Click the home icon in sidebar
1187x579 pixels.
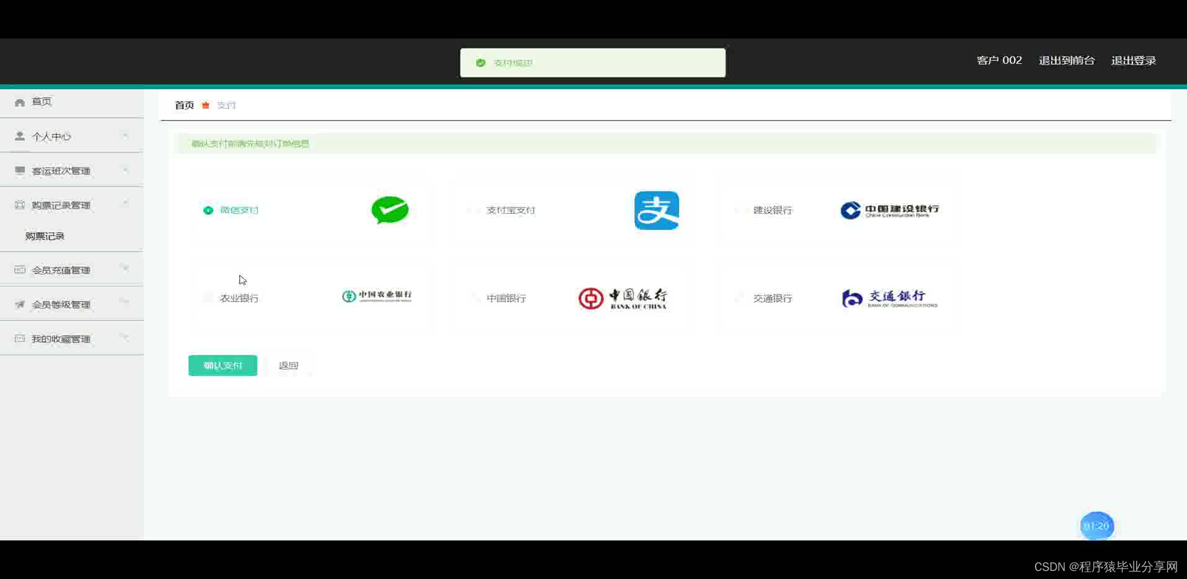(x=20, y=102)
